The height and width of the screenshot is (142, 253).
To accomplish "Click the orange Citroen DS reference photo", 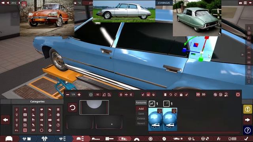I will coord(47,18).
